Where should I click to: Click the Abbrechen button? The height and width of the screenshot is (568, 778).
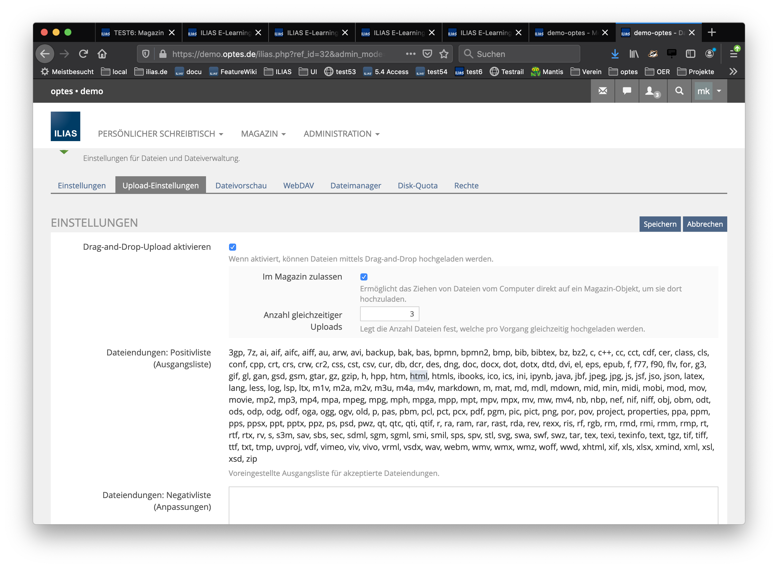pos(705,224)
